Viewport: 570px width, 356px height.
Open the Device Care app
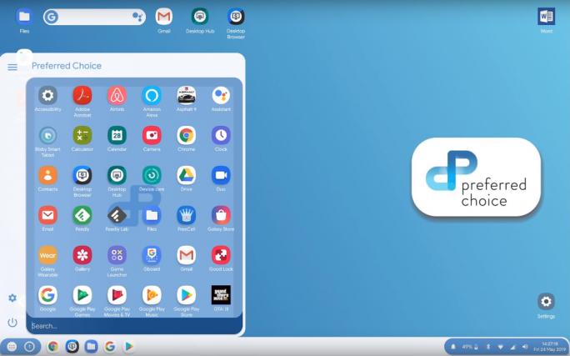[x=152, y=175]
